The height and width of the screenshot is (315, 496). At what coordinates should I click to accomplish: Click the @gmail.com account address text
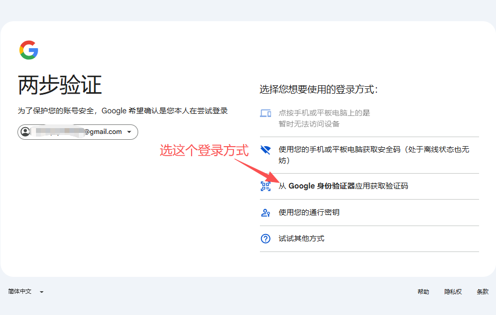[x=103, y=132]
